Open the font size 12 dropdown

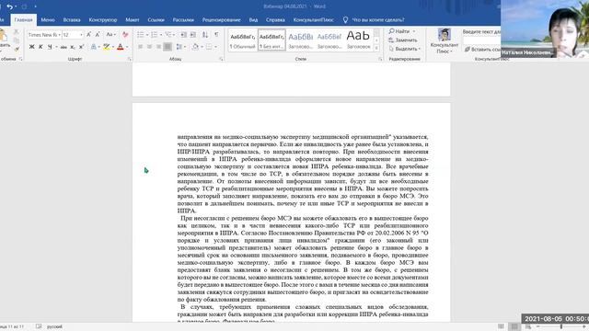[x=81, y=35]
